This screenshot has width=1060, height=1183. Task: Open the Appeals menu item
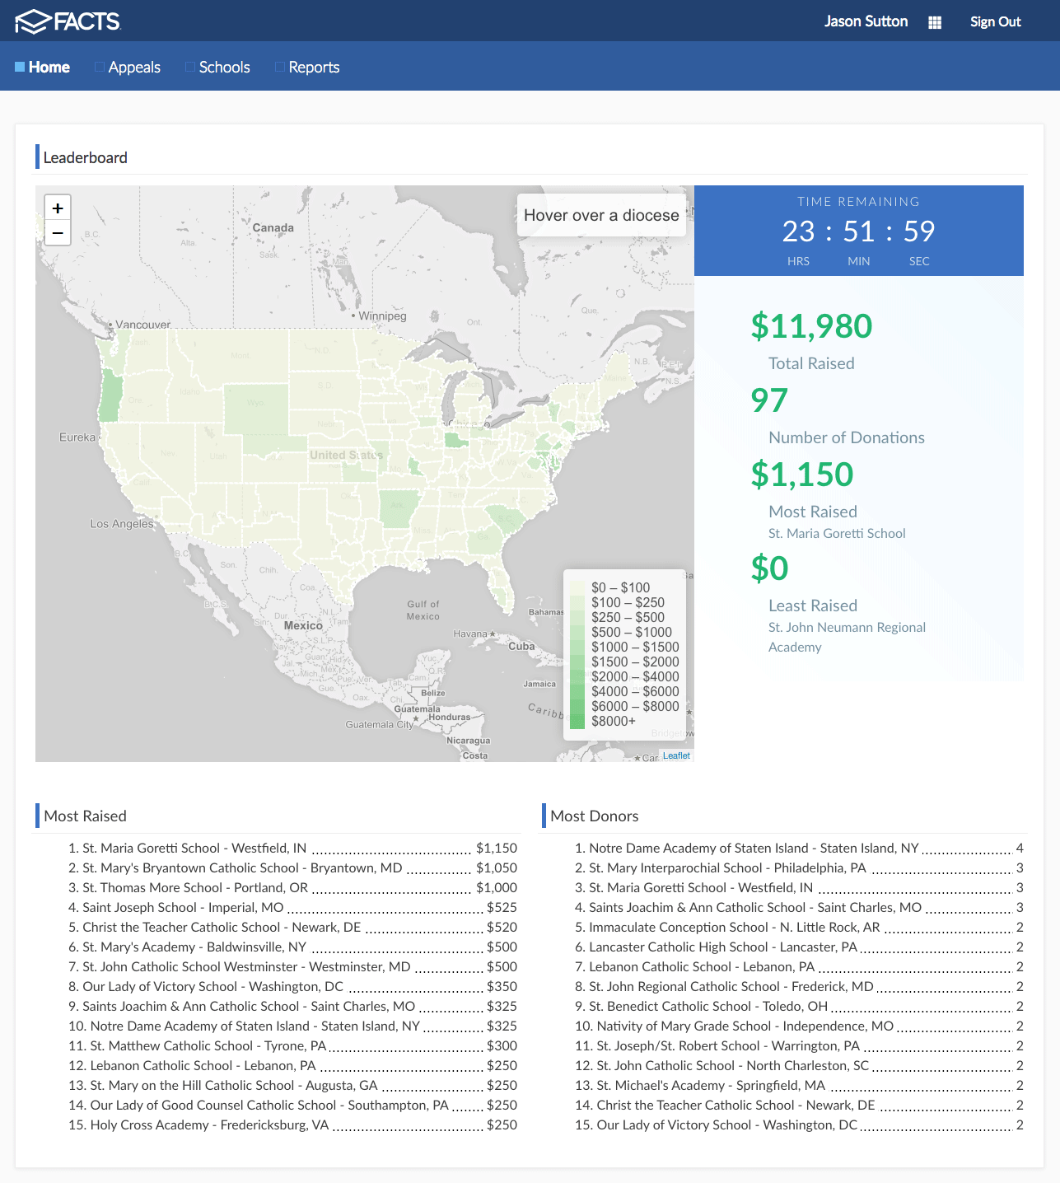click(x=134, y=68)
